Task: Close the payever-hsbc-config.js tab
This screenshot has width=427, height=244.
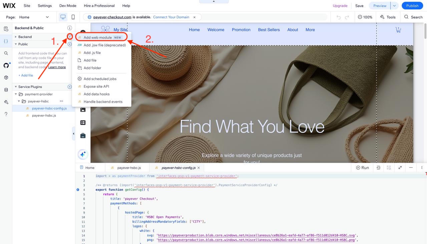Action: pos(199,168)
